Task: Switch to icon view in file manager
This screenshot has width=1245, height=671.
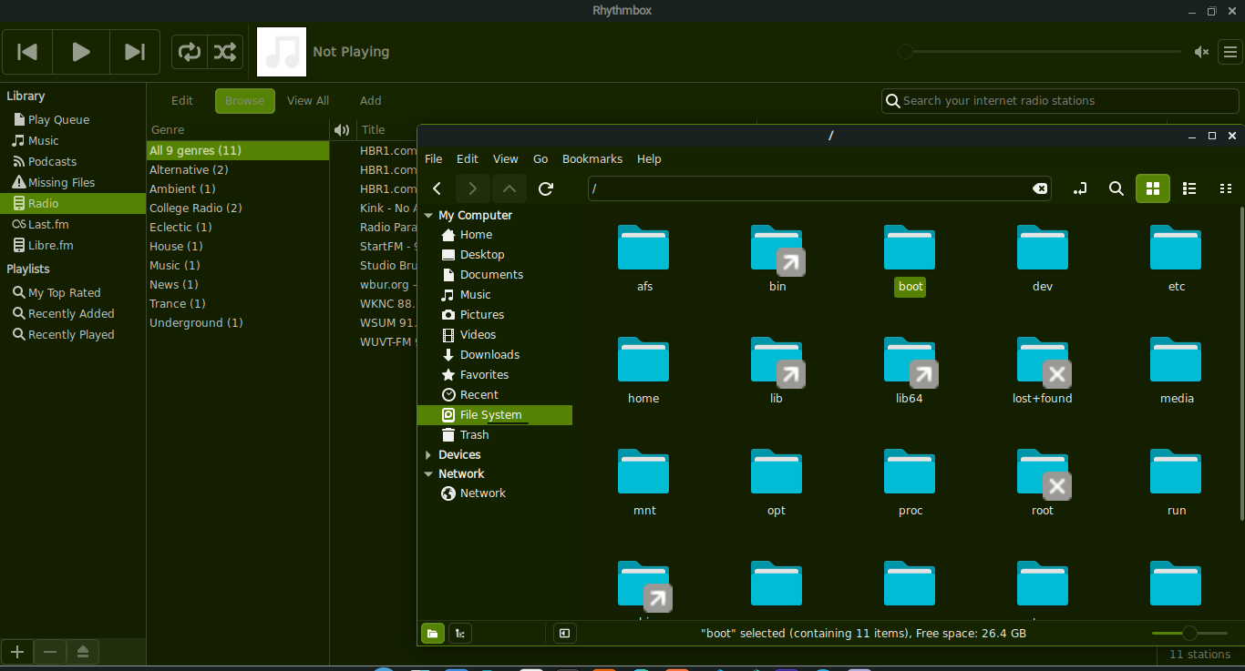Action: (1153, 188)
